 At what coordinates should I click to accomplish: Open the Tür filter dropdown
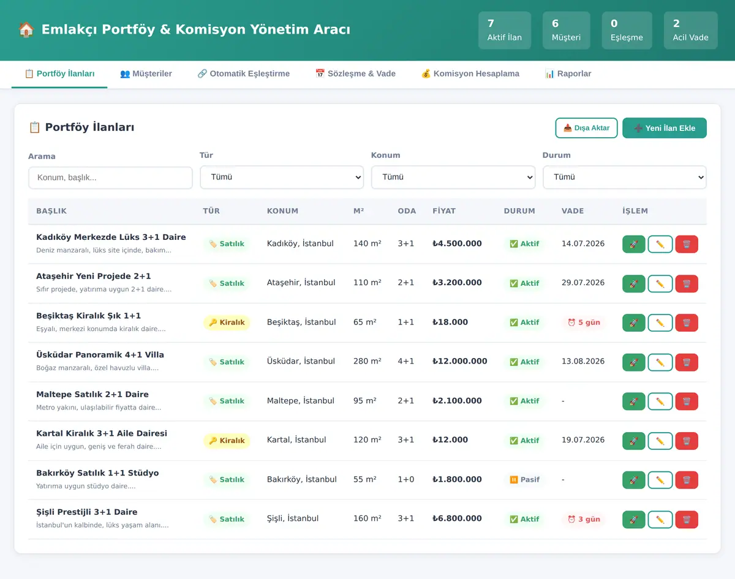click(282, 177)
